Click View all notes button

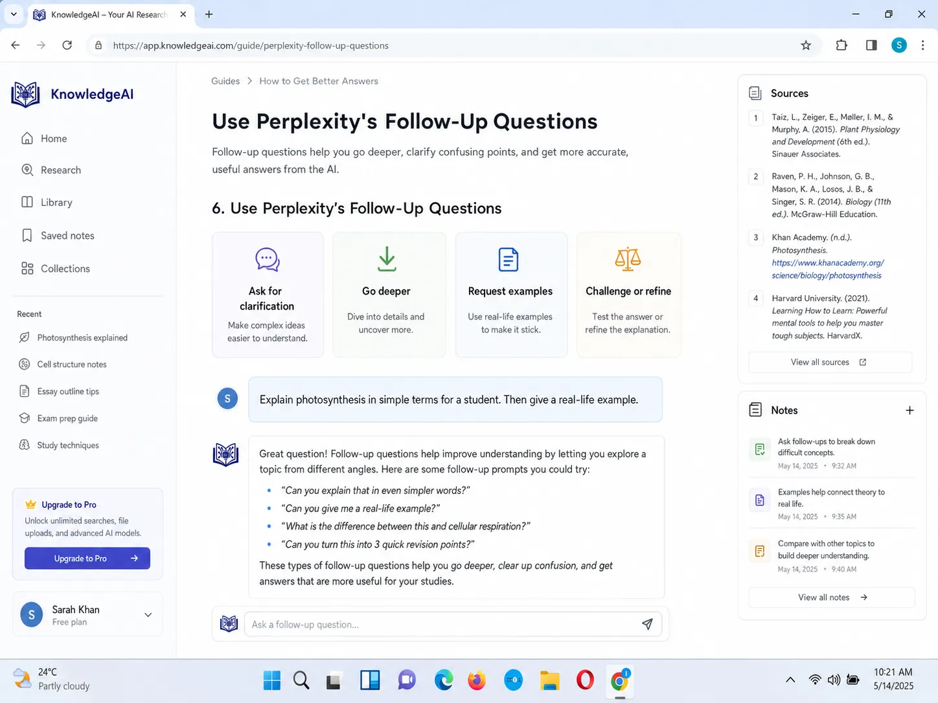(x=832, y=597)
